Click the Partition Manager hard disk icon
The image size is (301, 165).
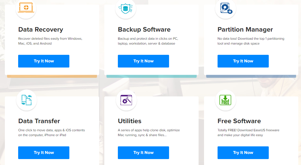point(226,8)
